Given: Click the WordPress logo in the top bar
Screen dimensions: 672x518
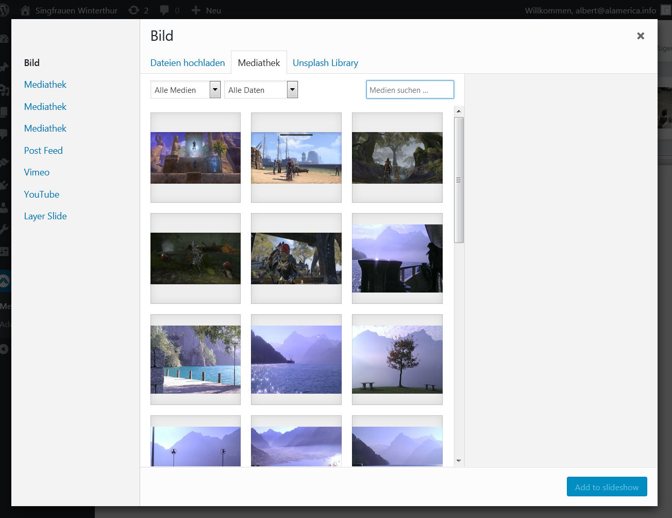Looking at the screenshot, I should pyautogui.click(x=4, y=10).
